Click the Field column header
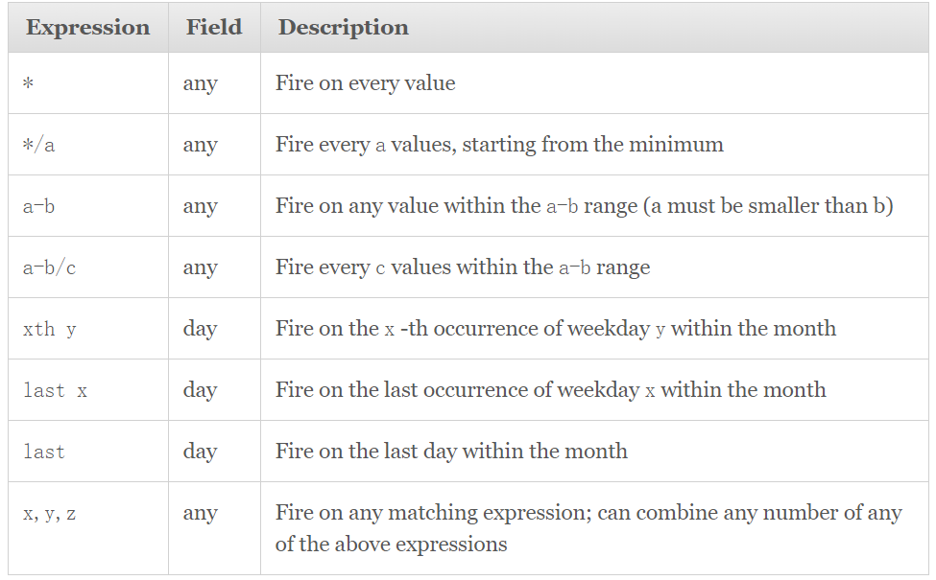Viewport: 936px width, 580px height. pyautogui.click(x=214, y=27)
